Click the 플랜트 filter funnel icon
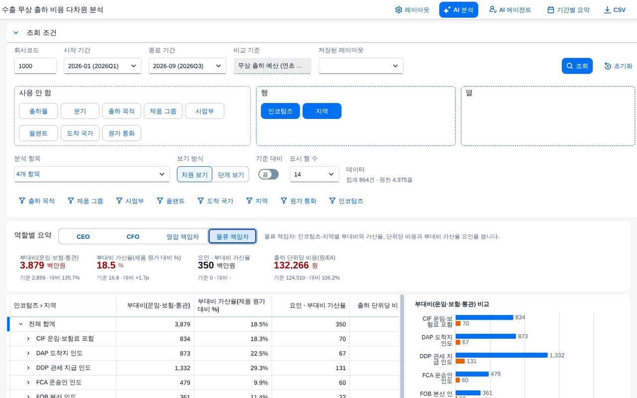Screen dimensions: 637x398 click(x=160, y=201)
